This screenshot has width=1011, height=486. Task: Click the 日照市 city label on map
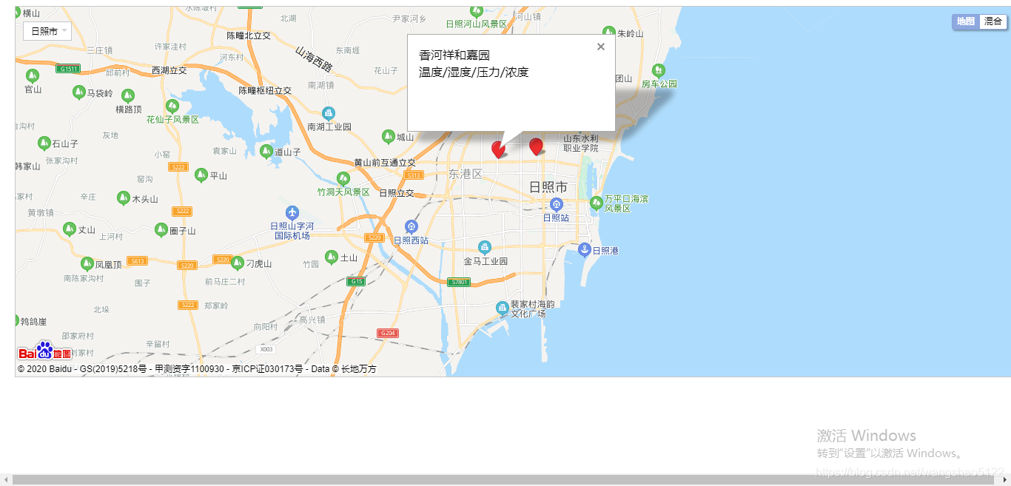pyautogui.click(x=548, y=187)
